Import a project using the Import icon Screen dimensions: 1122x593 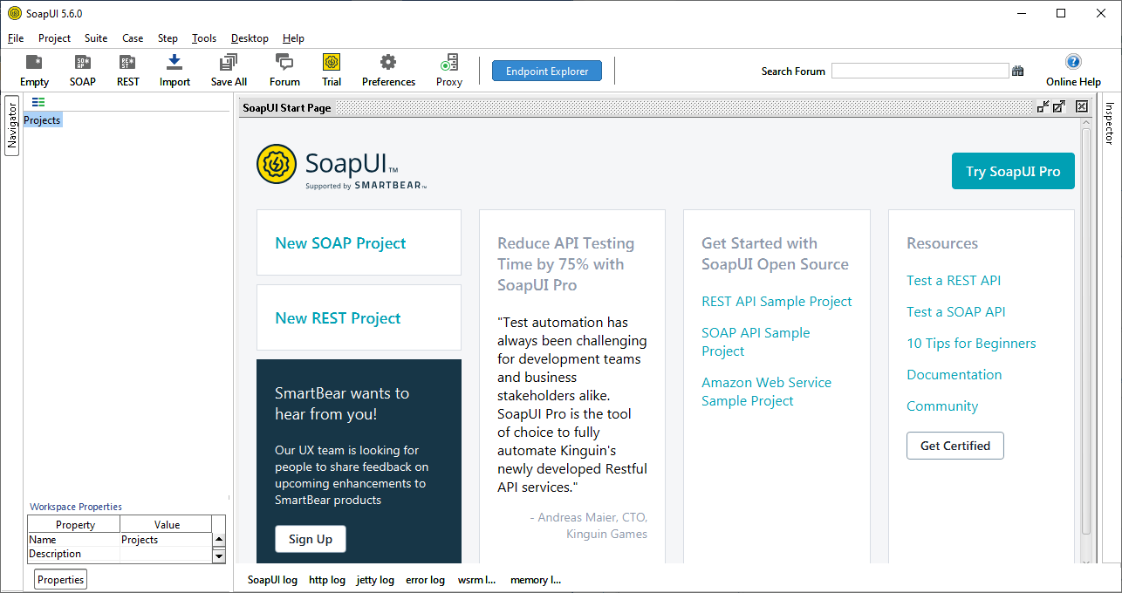[x=174, y=70]
